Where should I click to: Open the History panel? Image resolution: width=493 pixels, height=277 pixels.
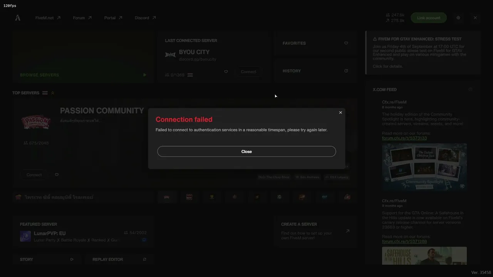point(315,71)
